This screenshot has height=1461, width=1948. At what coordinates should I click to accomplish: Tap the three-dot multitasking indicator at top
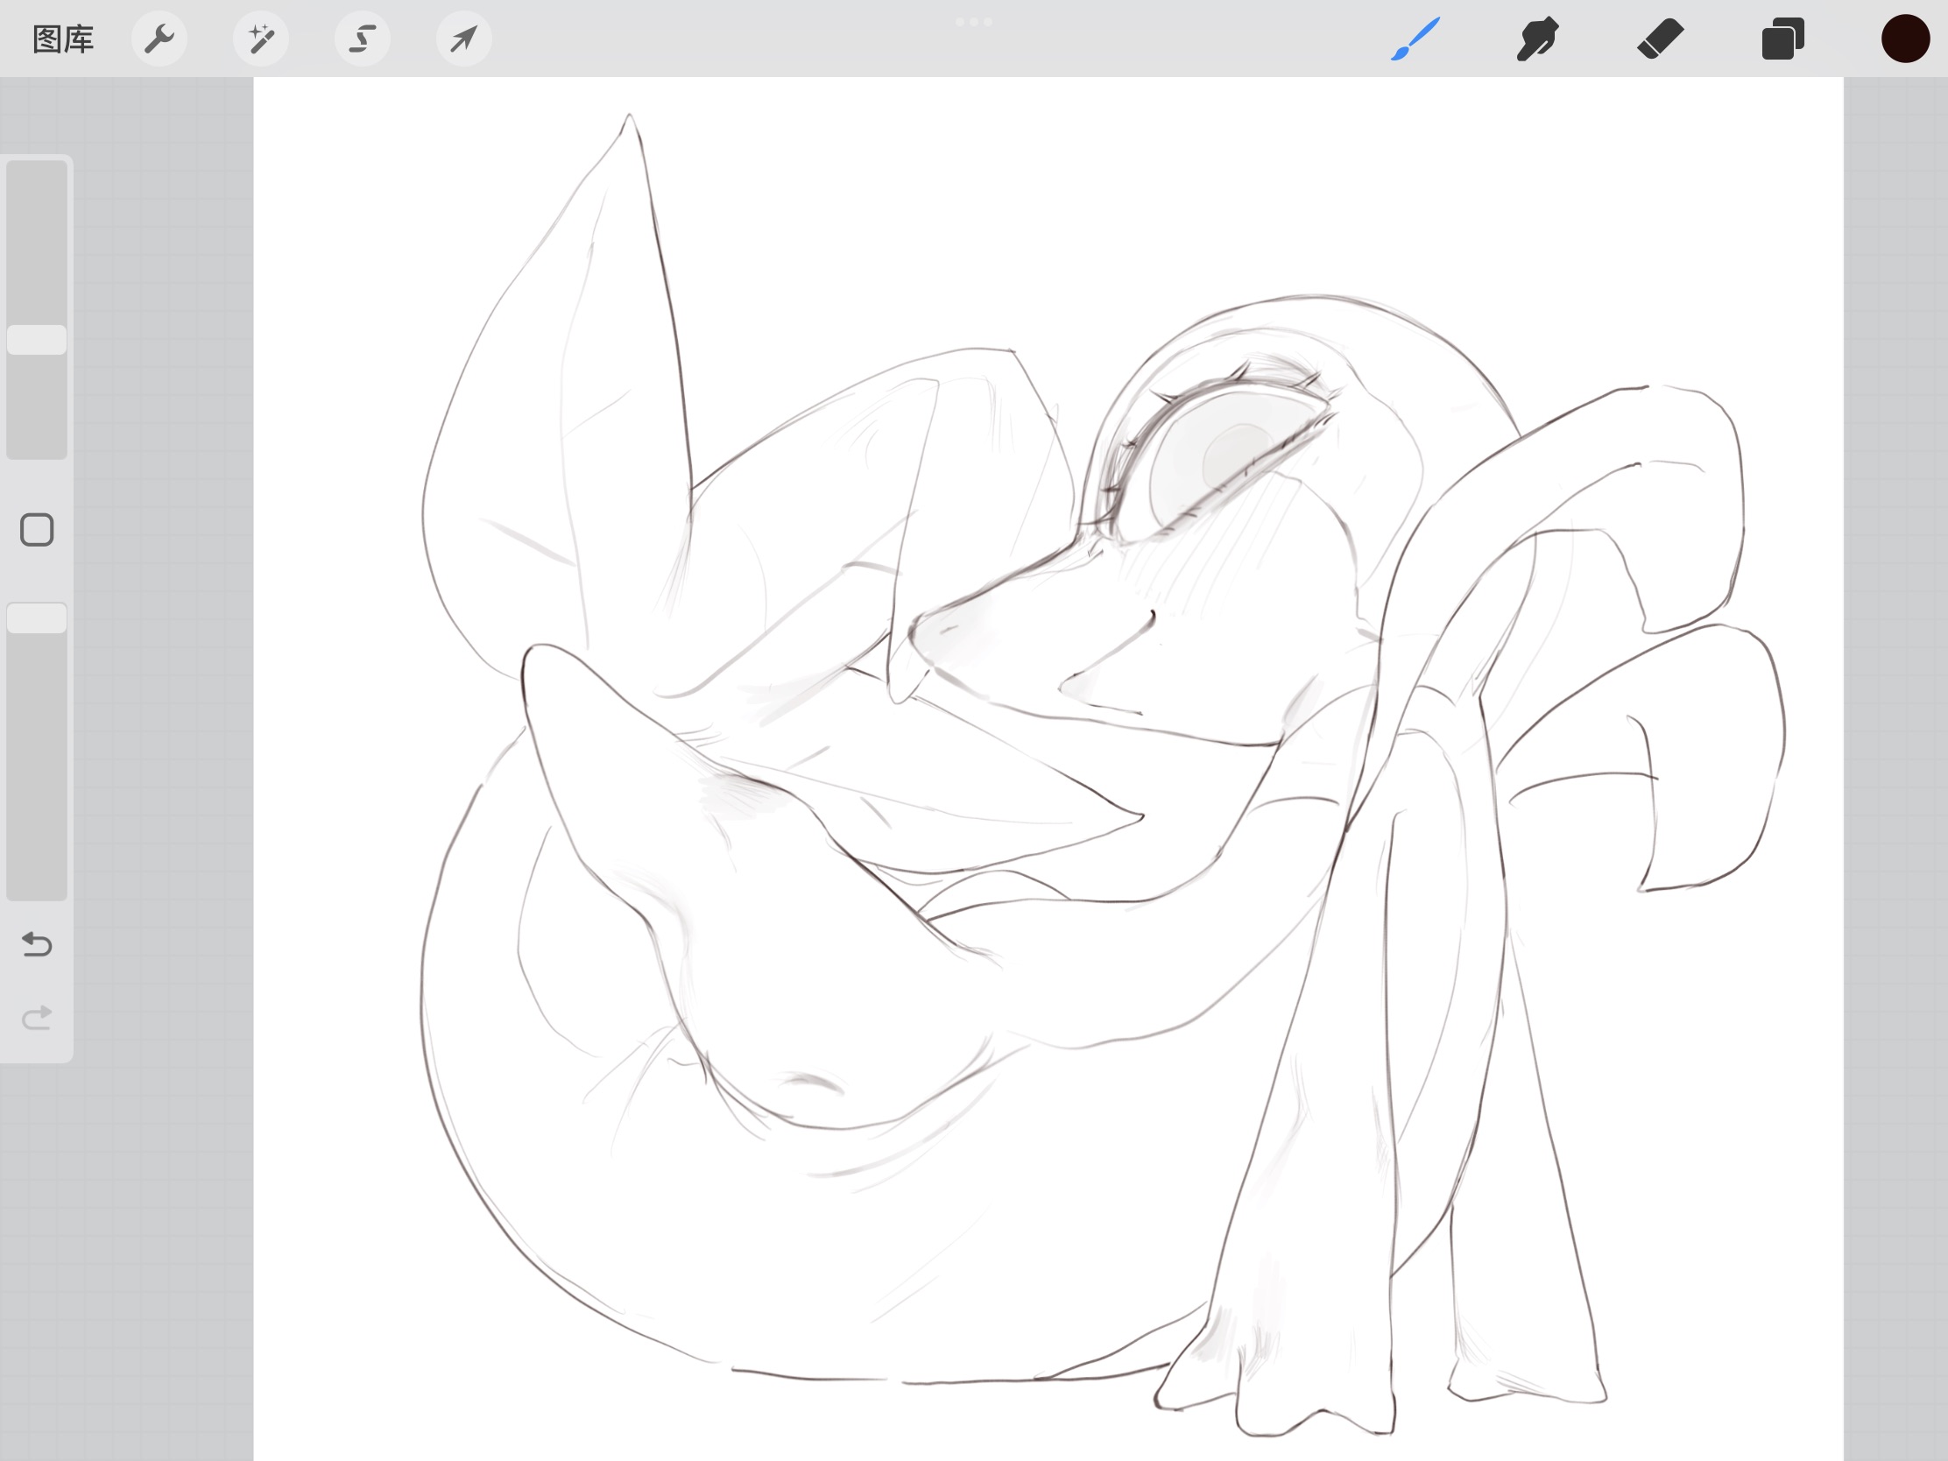point(974,22)
